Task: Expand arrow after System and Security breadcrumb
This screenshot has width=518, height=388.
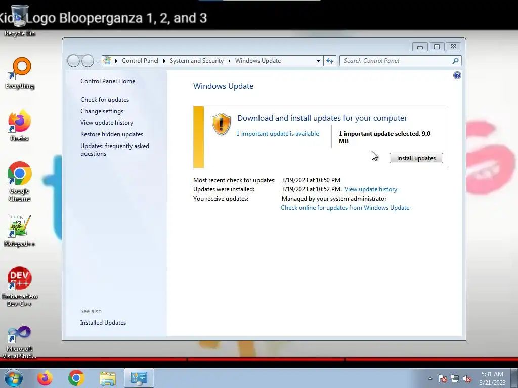Action: click(229, 61)
